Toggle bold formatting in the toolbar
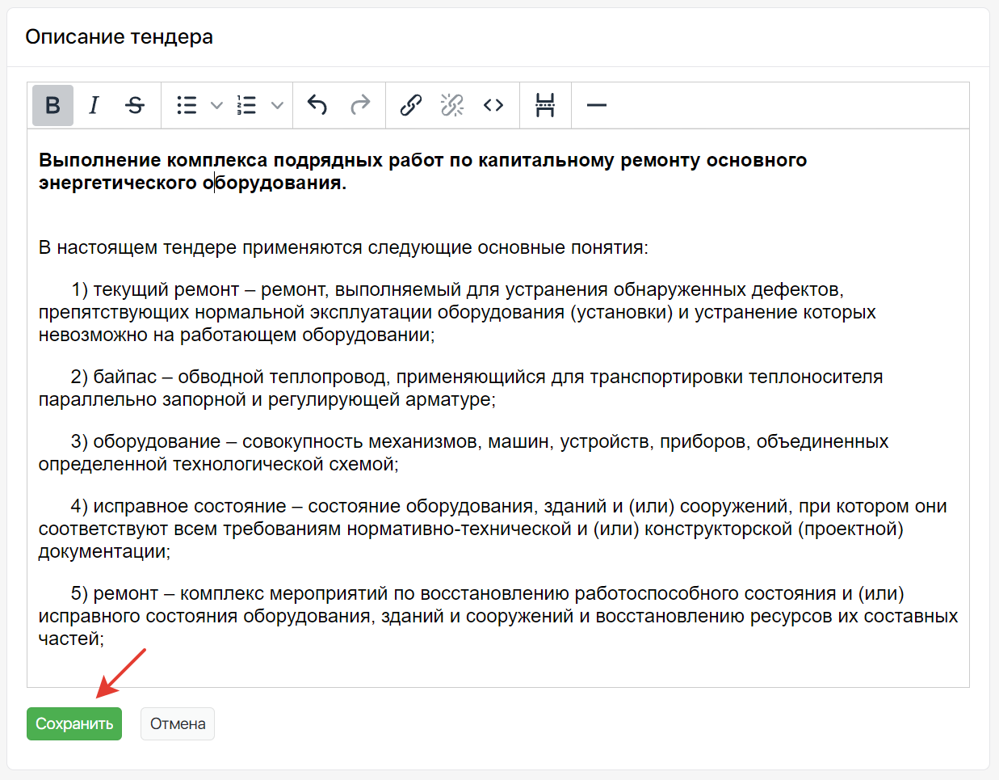 (52, 105)
